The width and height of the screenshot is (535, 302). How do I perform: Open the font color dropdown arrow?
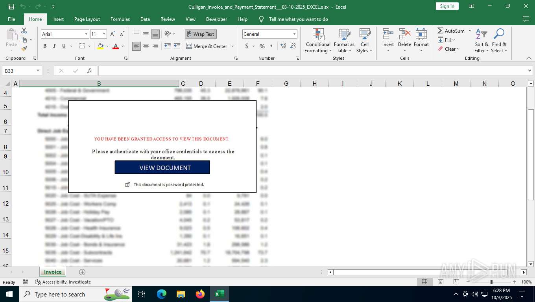pyautogui.click(x=123, y=46)
